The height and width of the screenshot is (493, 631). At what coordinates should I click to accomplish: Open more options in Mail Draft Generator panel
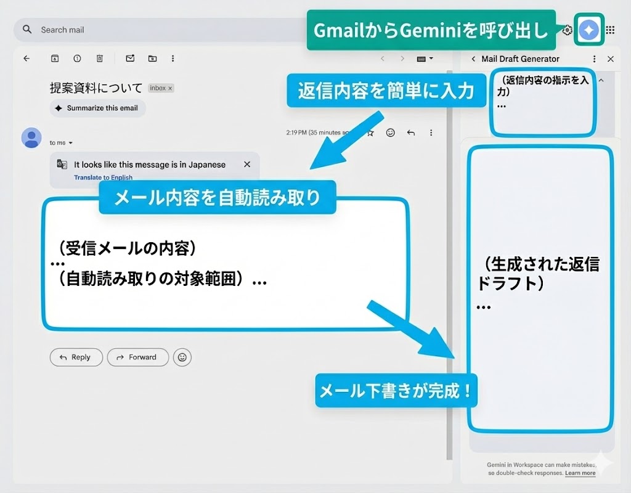(x=594, y=59)
